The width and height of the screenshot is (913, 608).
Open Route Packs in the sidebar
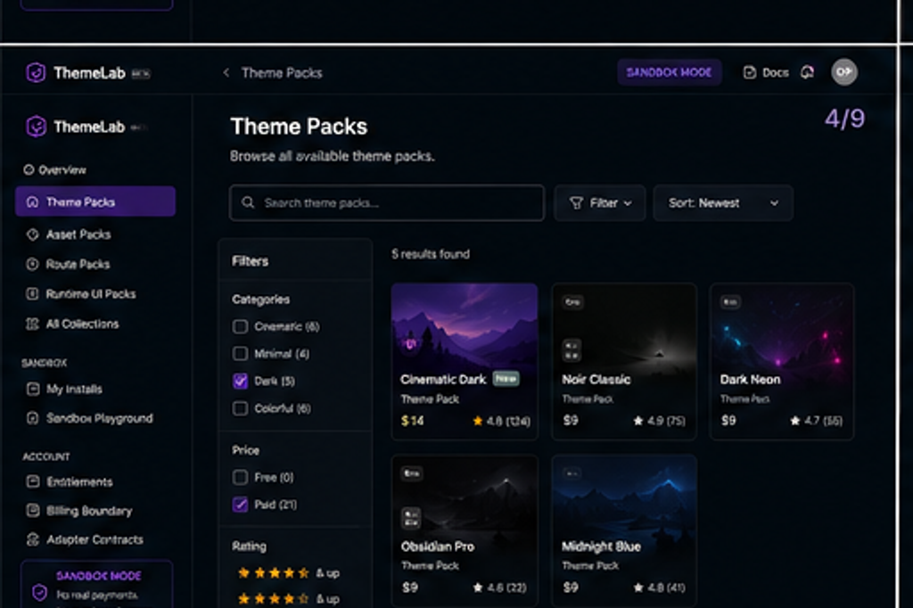[68, 265]
